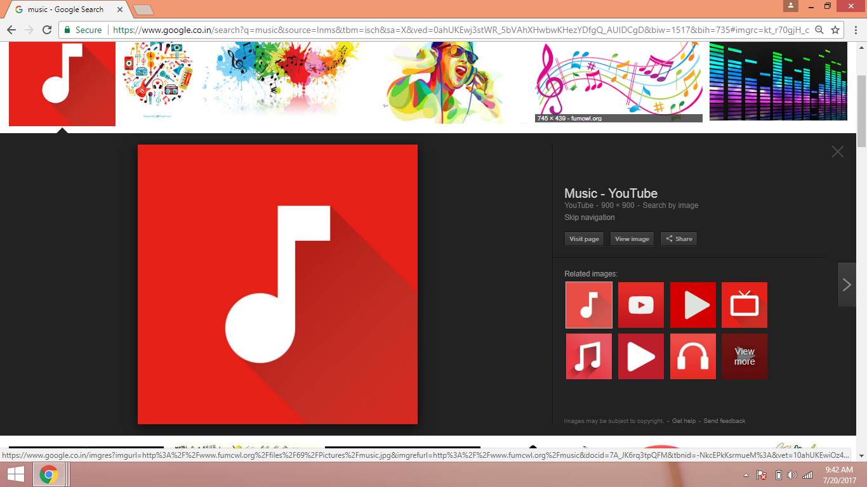Select the headphones related image thumbnail
This screenshot has width=867, height=487.
pos(692,356)
